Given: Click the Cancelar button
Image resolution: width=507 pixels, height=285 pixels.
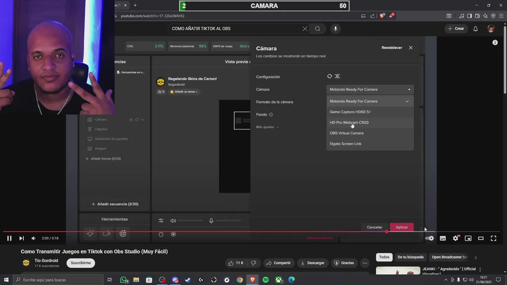Looking at the screenshot, I should pyautogui.click(x=375, y=227).
